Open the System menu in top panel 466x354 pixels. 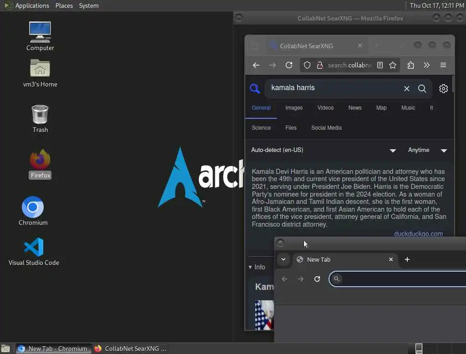click(x=89, y=5)
